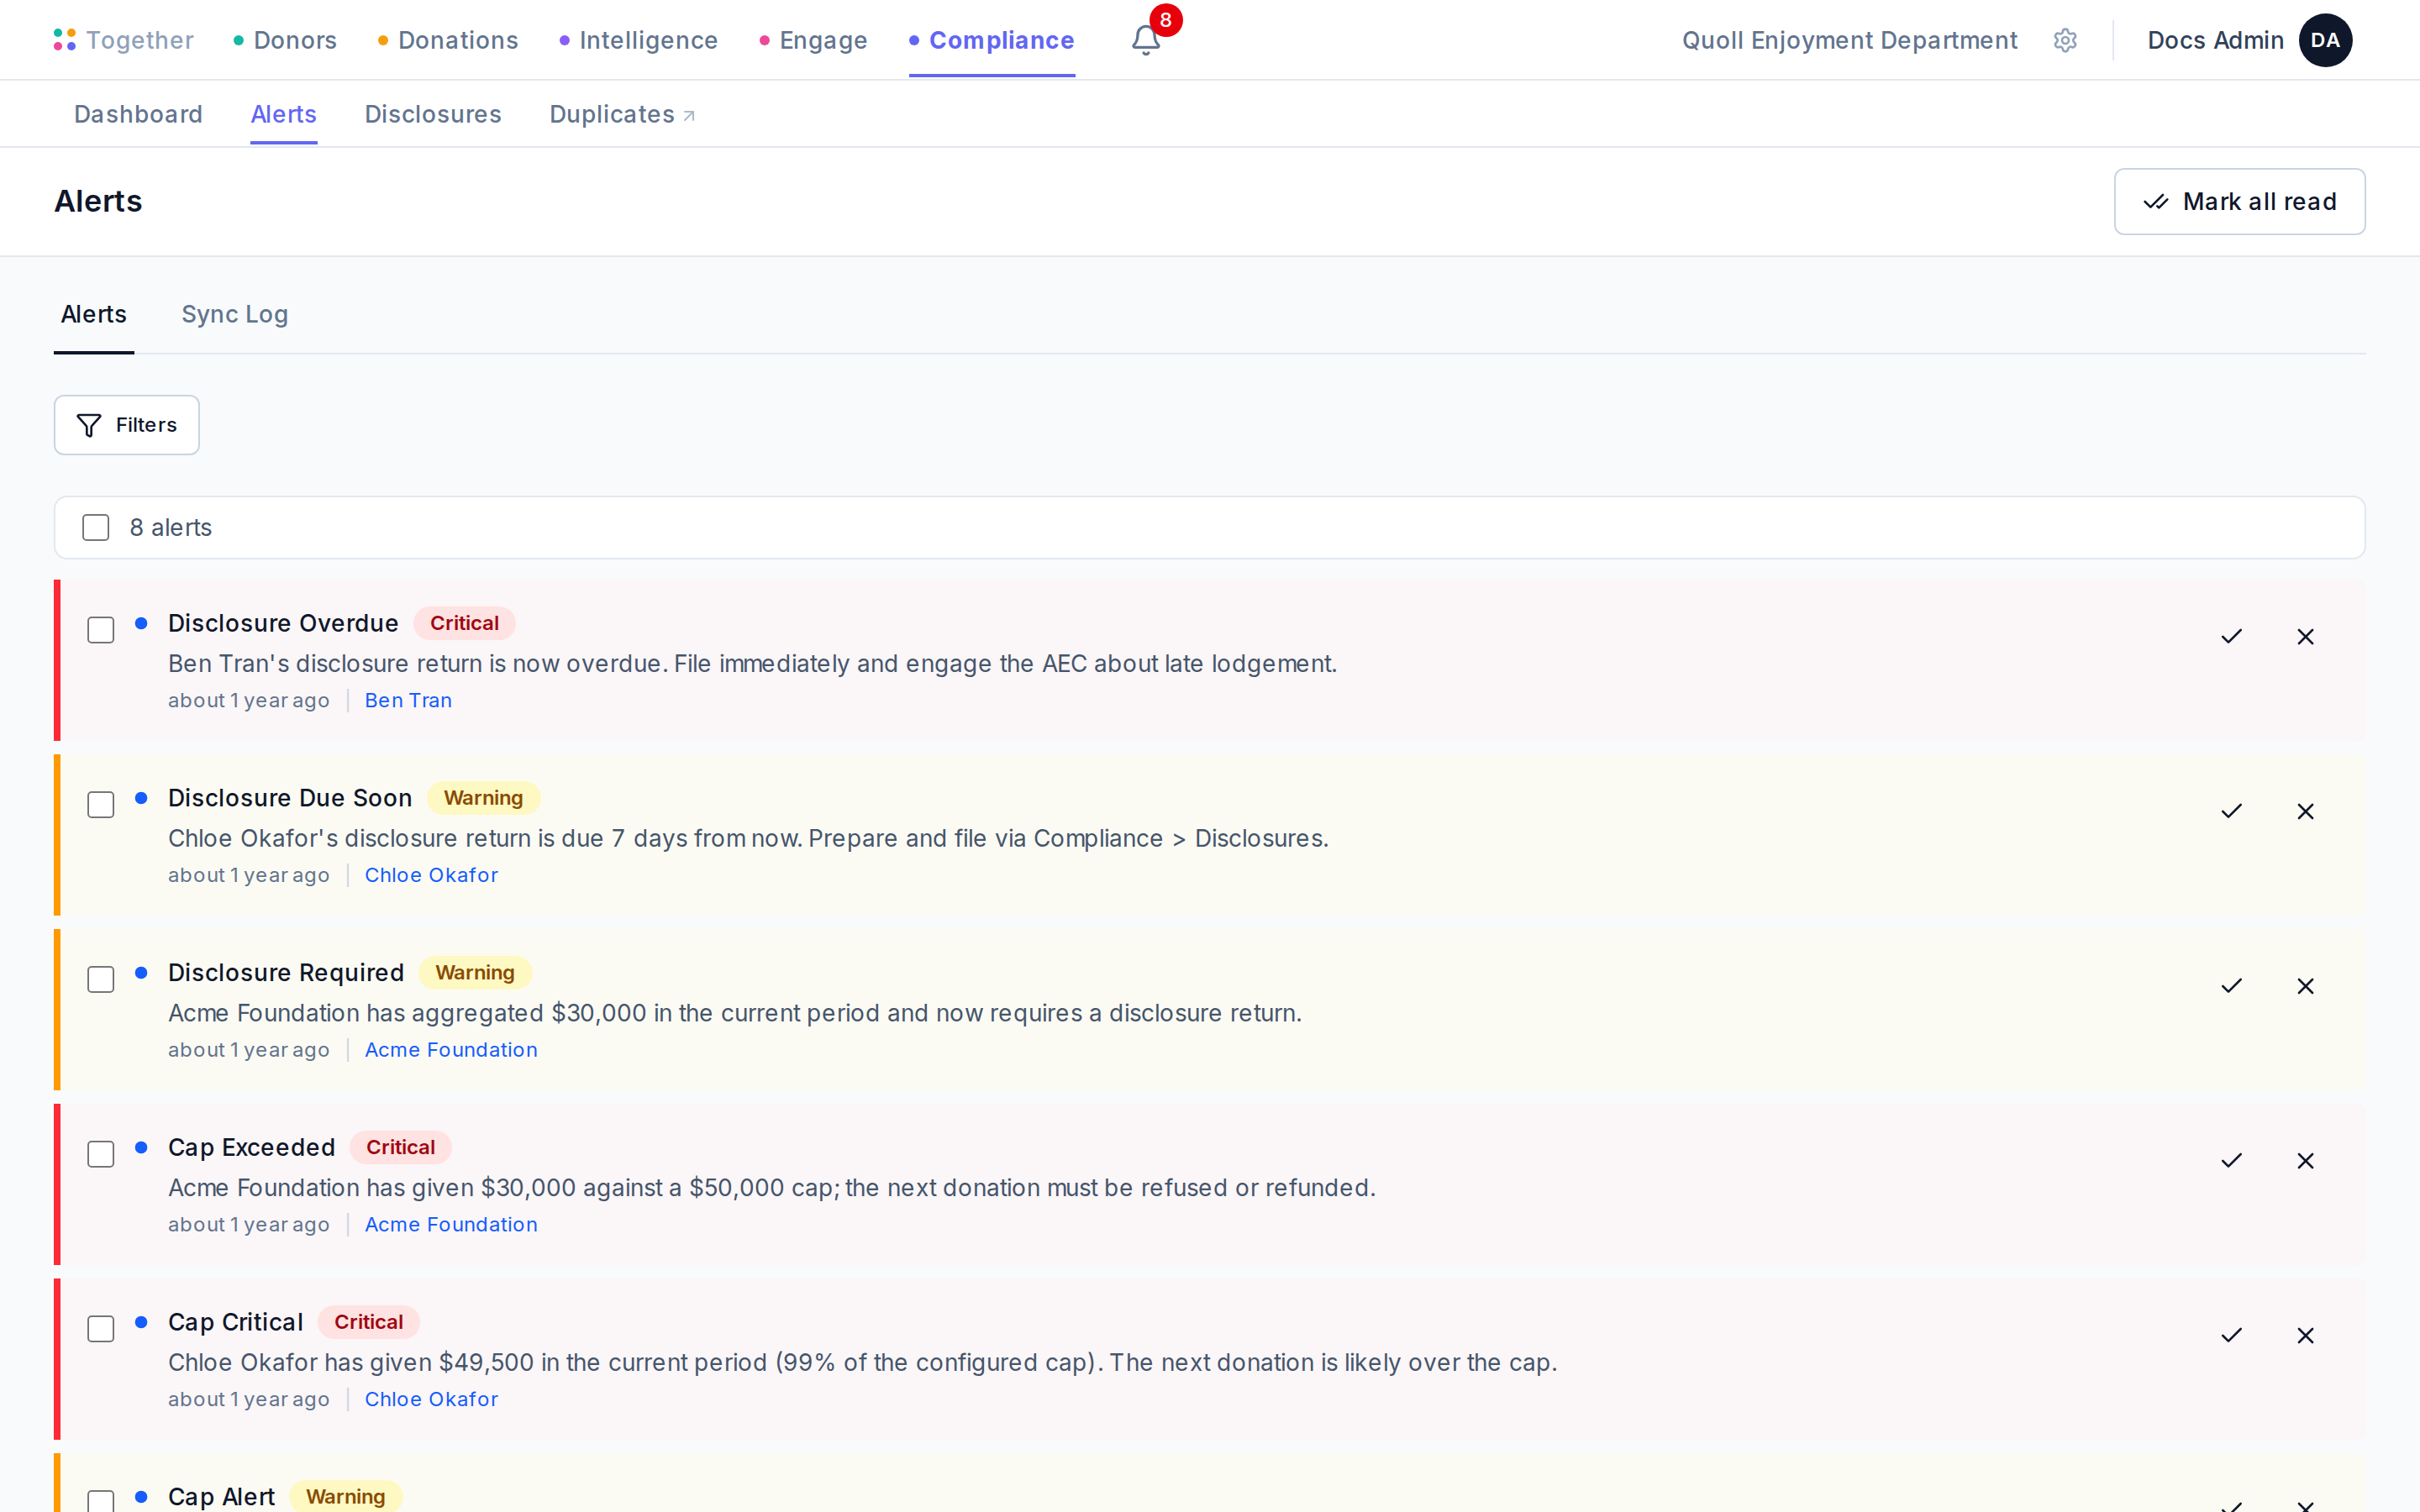Click Quoll Enjoyment Department name
The height and width of the screenshot is (1512, 2420).
pyautogui.click(x=1849, y=40)
